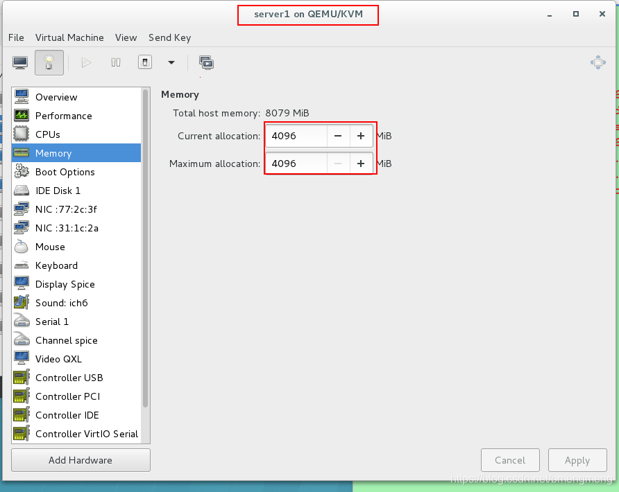This screenshot has height=492, width=619.
Task: Select IDE Disk 1 entry
Action: [76, 191]
